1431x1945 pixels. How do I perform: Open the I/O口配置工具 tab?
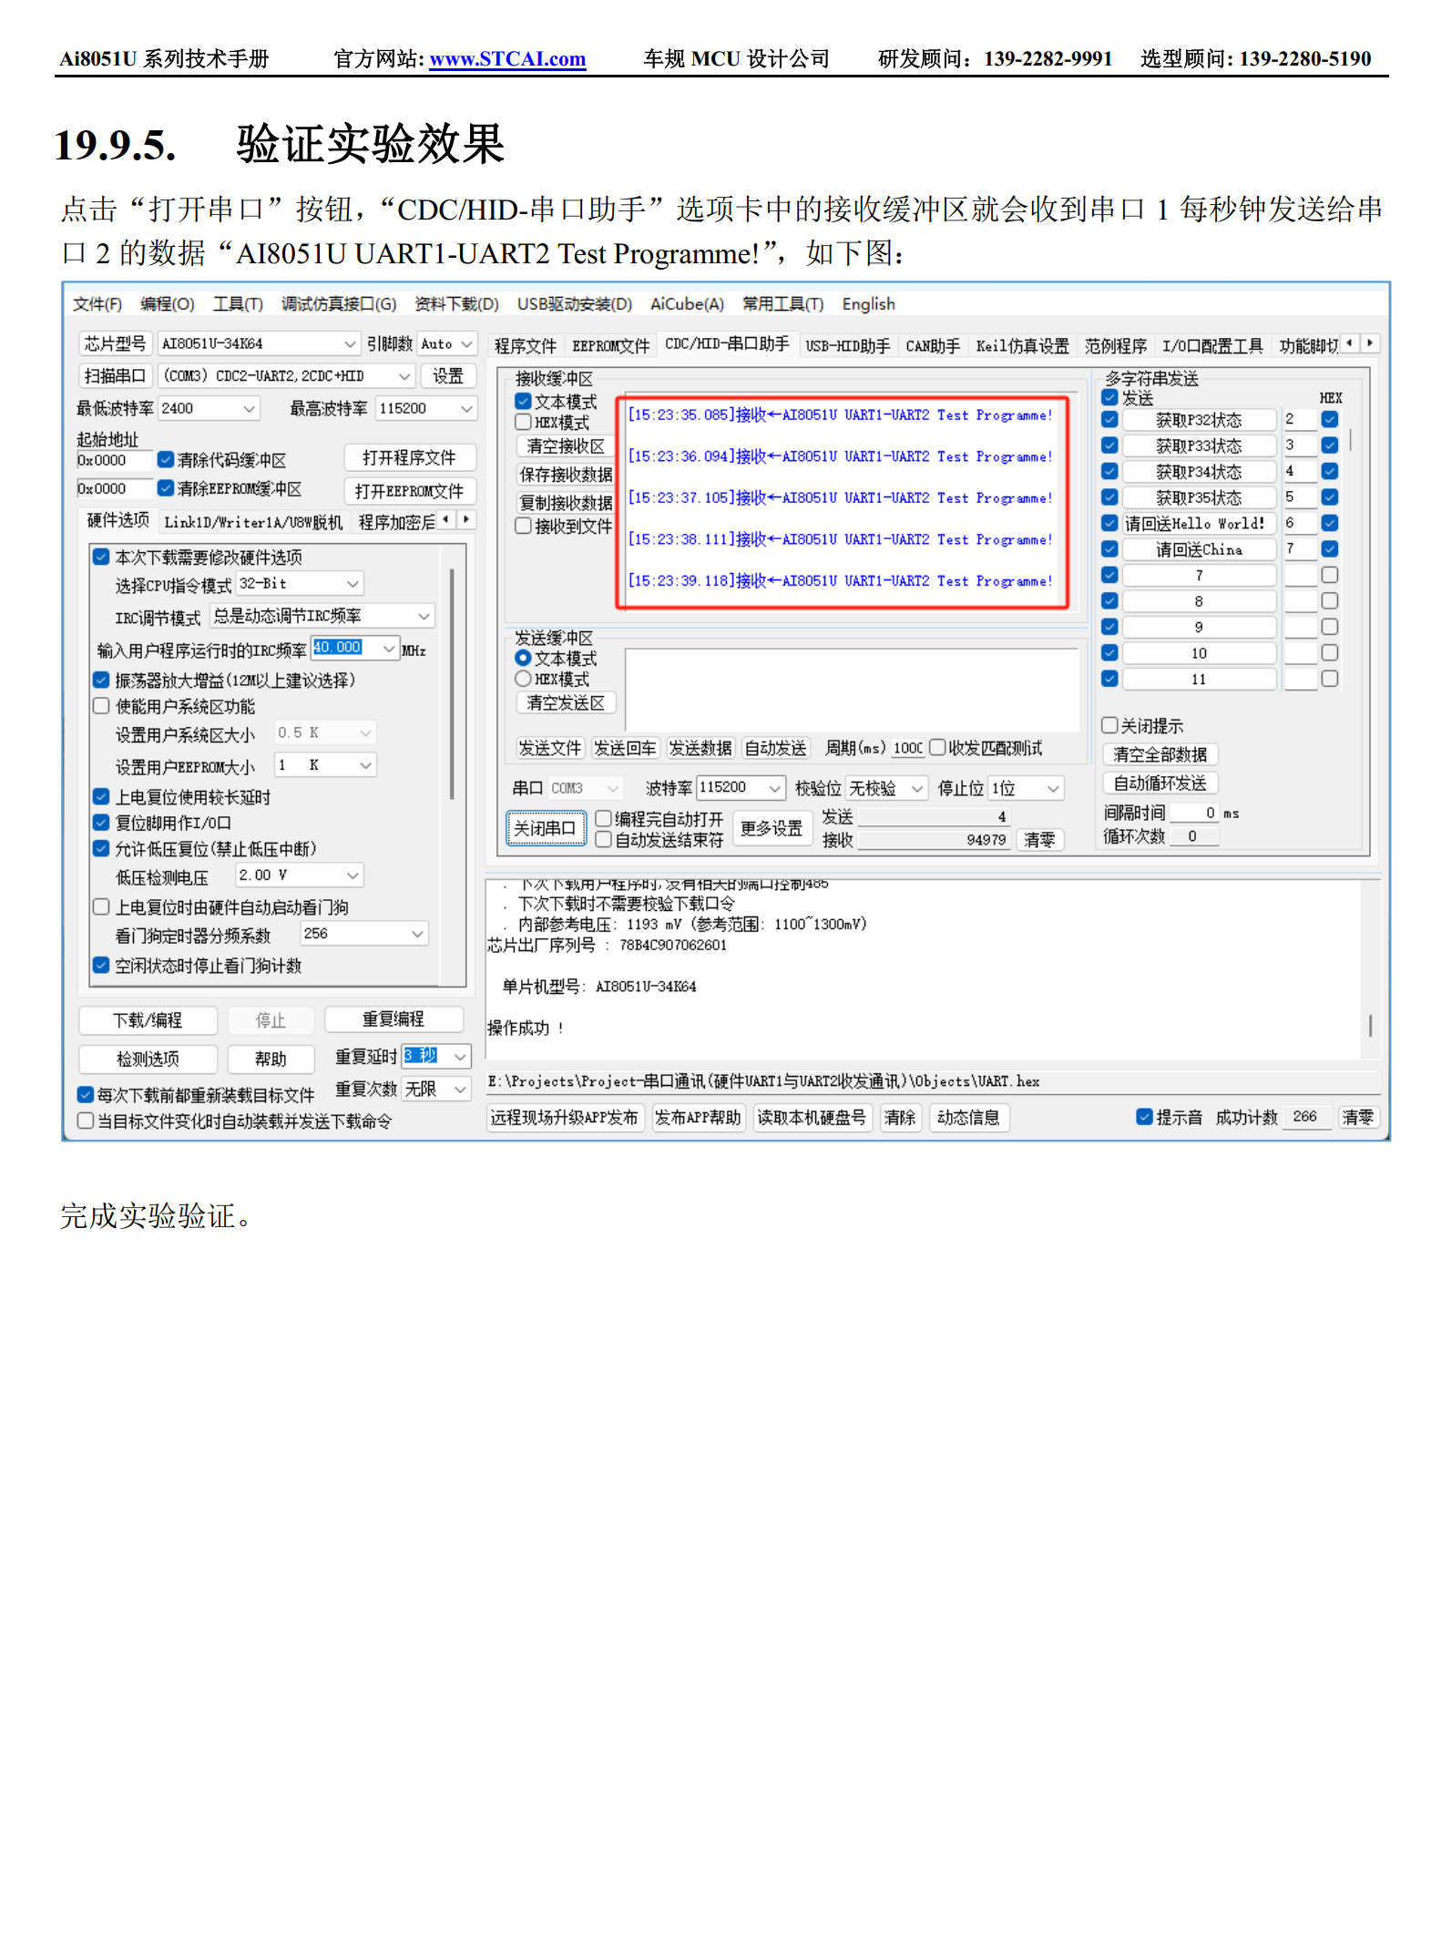(1211, 346)
